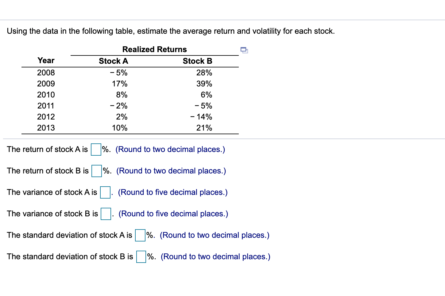
Task: Click the round to two decimal places hint
Action: (170, 149)
